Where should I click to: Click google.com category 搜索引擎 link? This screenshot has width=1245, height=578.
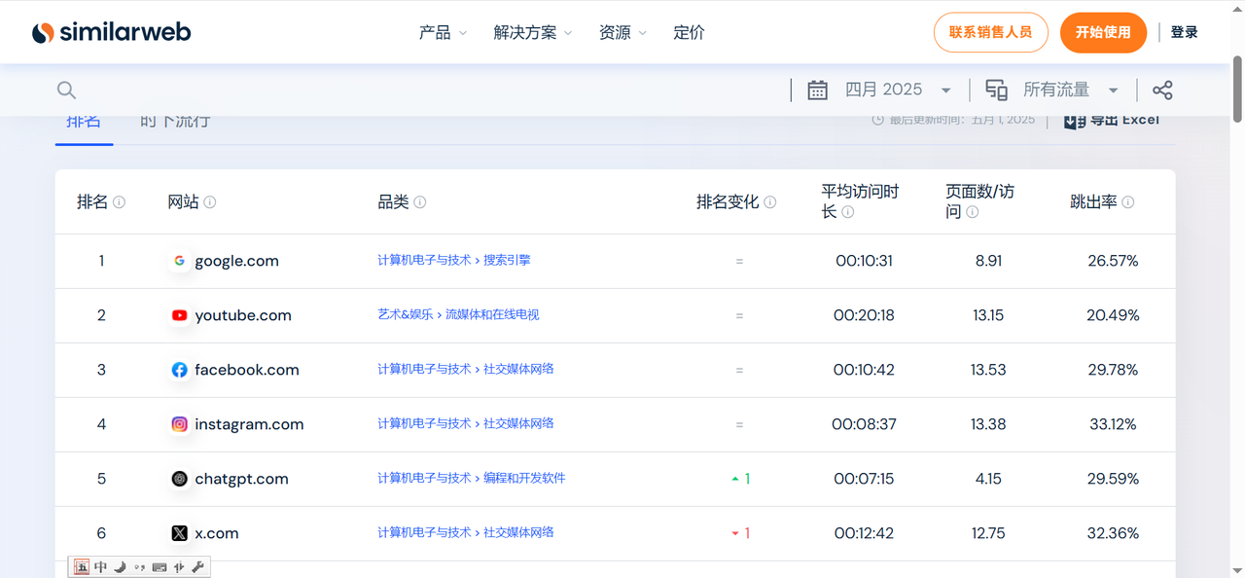point(507,261)
